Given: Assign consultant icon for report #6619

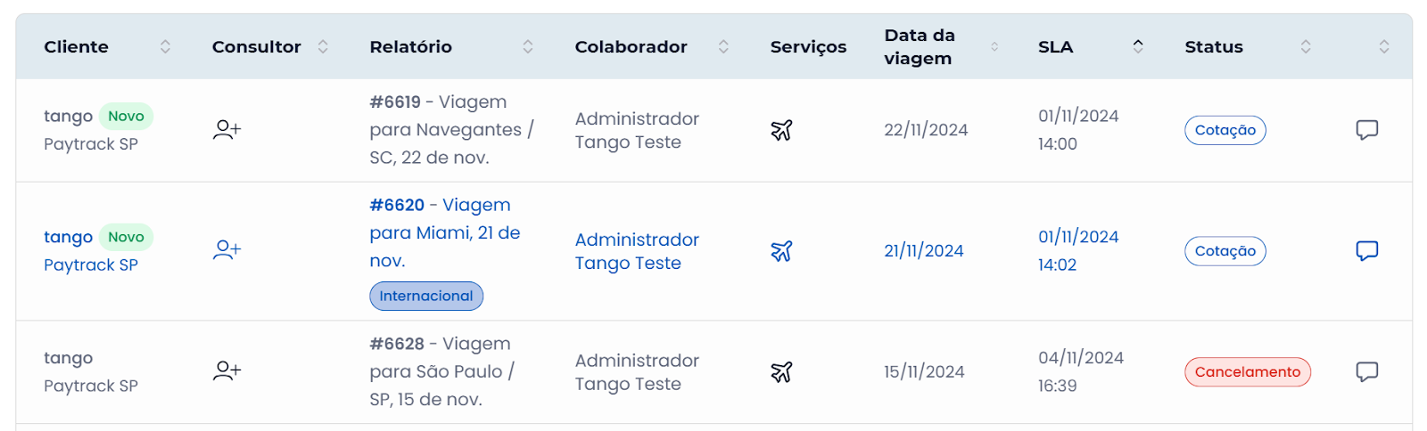Looking at the screenshot, I should point(227,130).
